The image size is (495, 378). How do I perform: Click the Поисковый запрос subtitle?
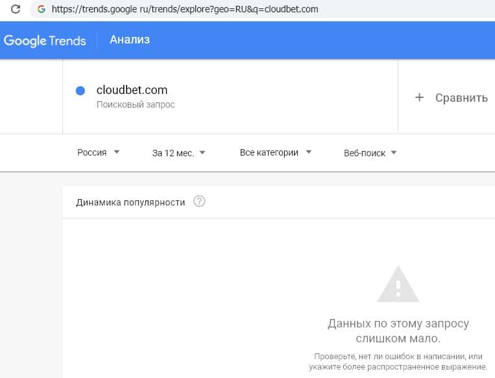[136, 104]
